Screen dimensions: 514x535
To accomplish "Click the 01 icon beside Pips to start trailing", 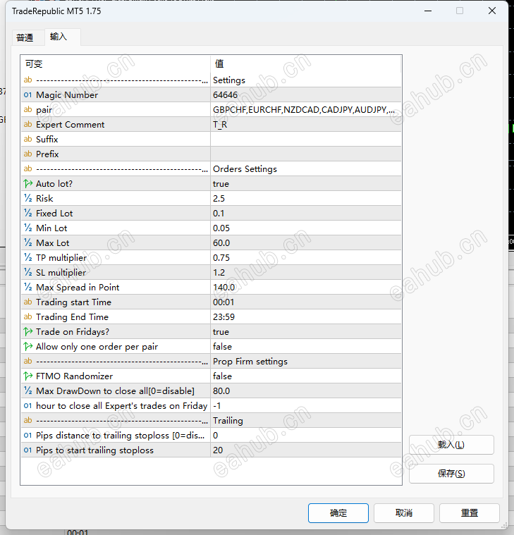I will [x=28, y=450].
